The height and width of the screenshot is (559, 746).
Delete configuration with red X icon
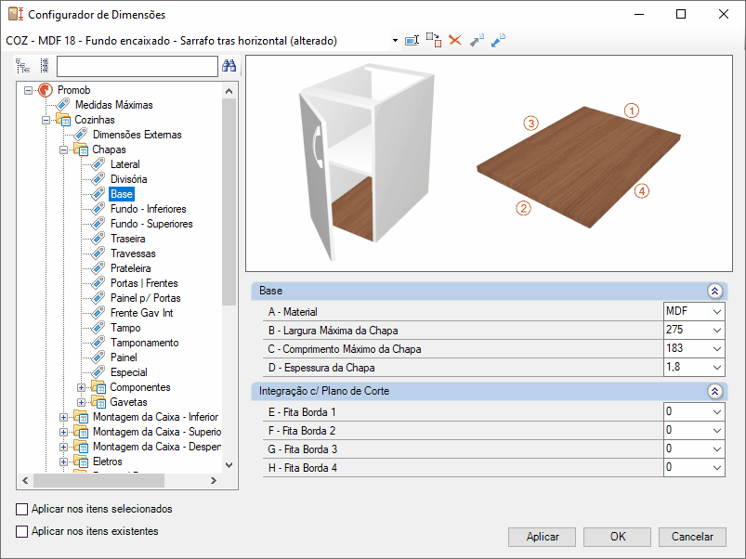pyautogui.click(x=455, y=41)
